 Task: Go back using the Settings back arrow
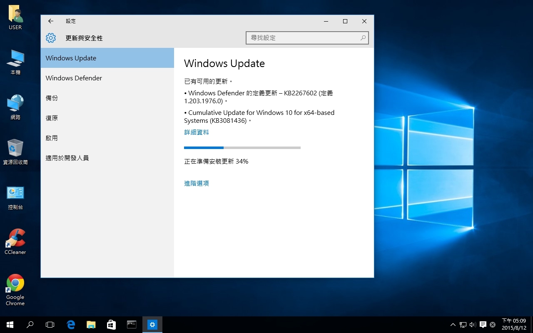pos(51,21)
